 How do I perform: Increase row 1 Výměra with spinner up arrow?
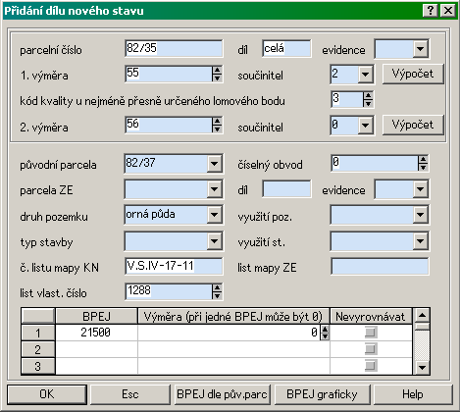(x=325, y=329)
